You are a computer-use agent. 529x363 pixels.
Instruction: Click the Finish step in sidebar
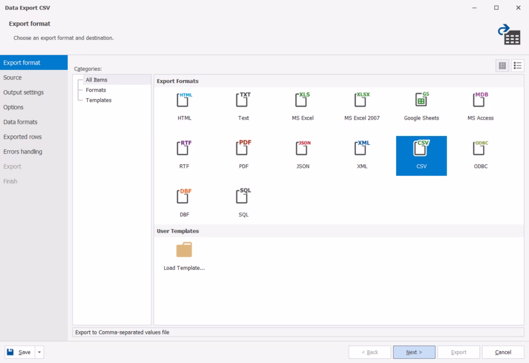34,181
